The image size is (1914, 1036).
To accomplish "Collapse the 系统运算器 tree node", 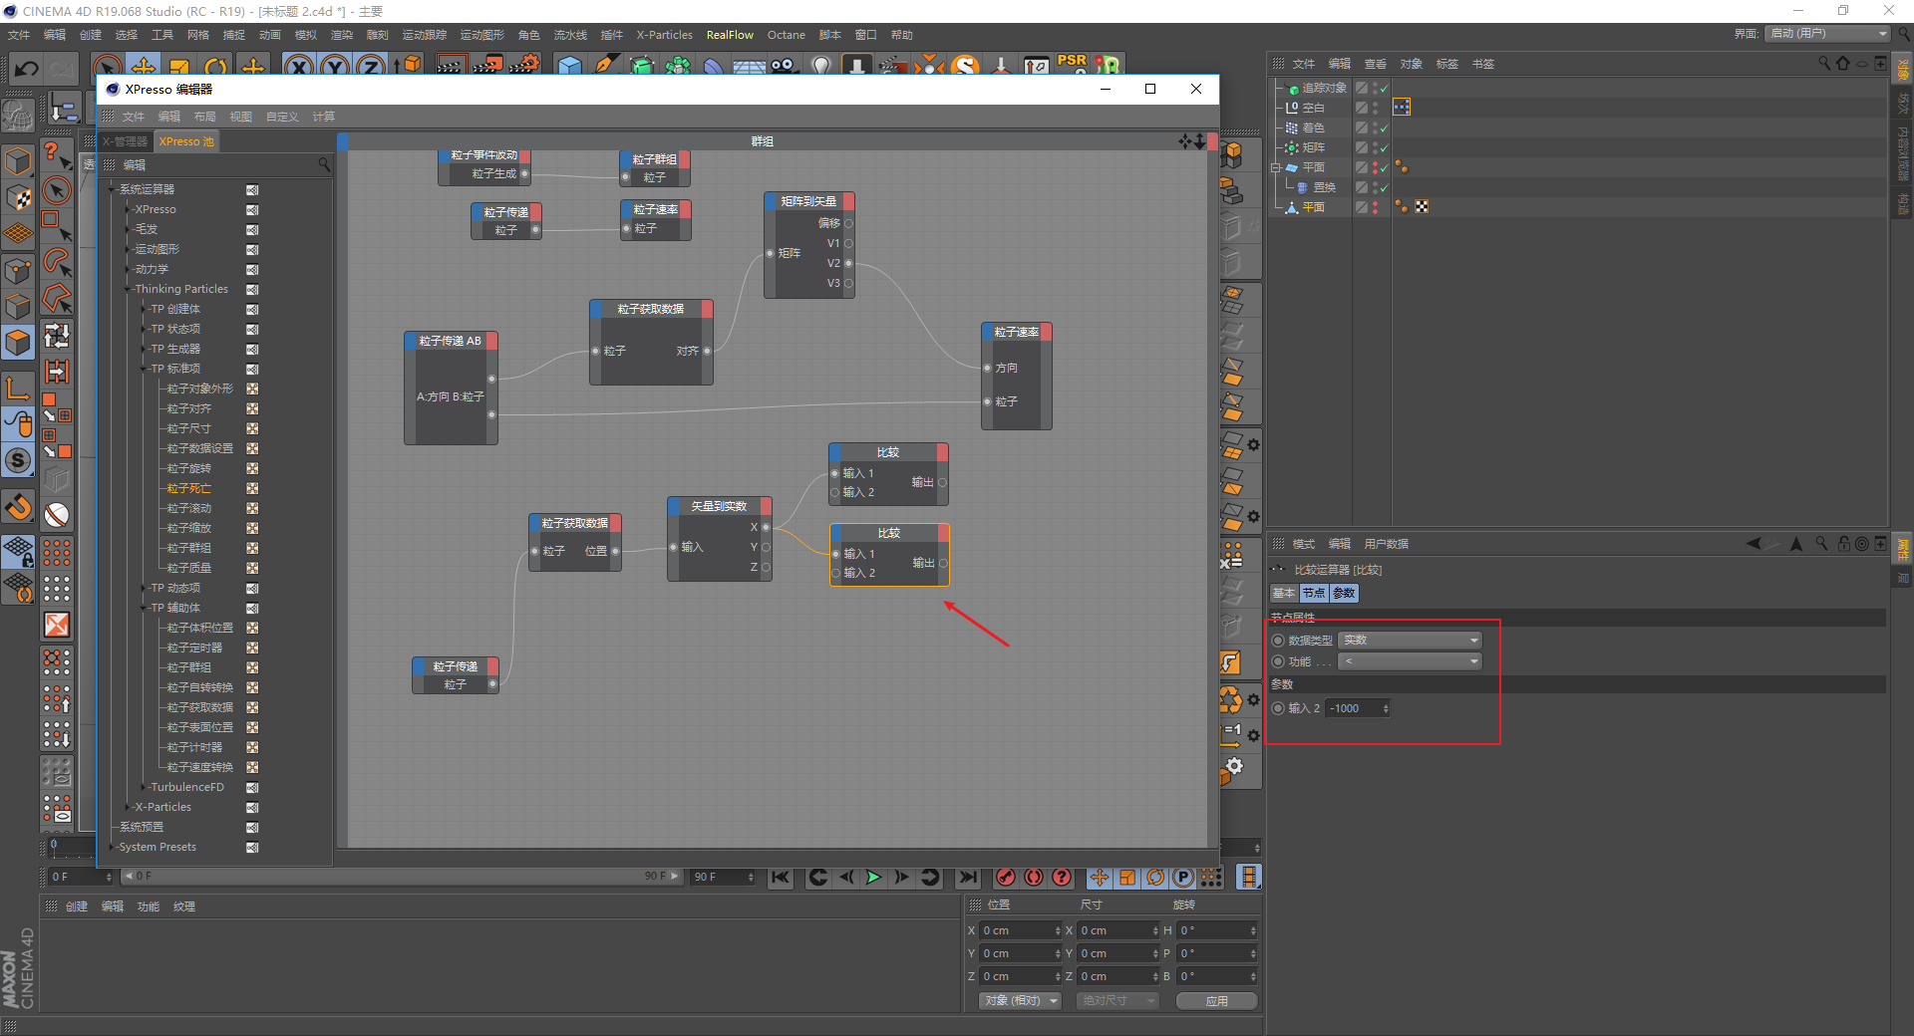I will 112,189.
